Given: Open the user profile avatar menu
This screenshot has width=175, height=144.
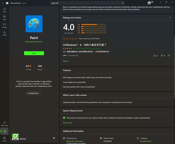Looking at the screenshot, I should point(149,3).
